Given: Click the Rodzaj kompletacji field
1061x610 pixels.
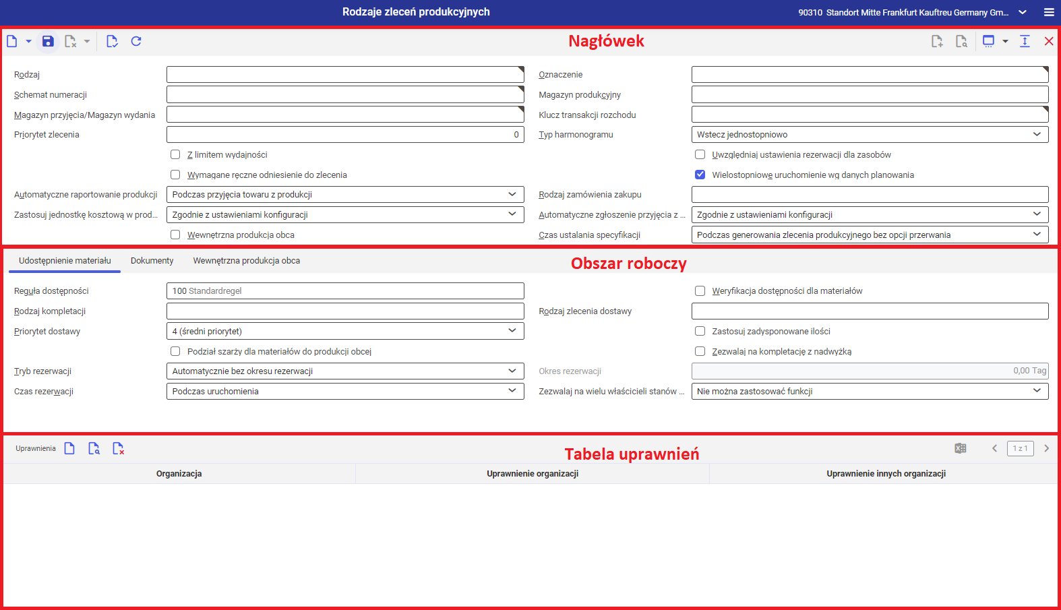Looking at the screenshot, I should pos(345,311).
